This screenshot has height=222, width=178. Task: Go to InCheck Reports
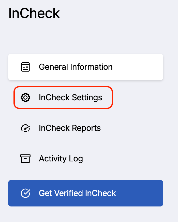(x=61, y=128)
